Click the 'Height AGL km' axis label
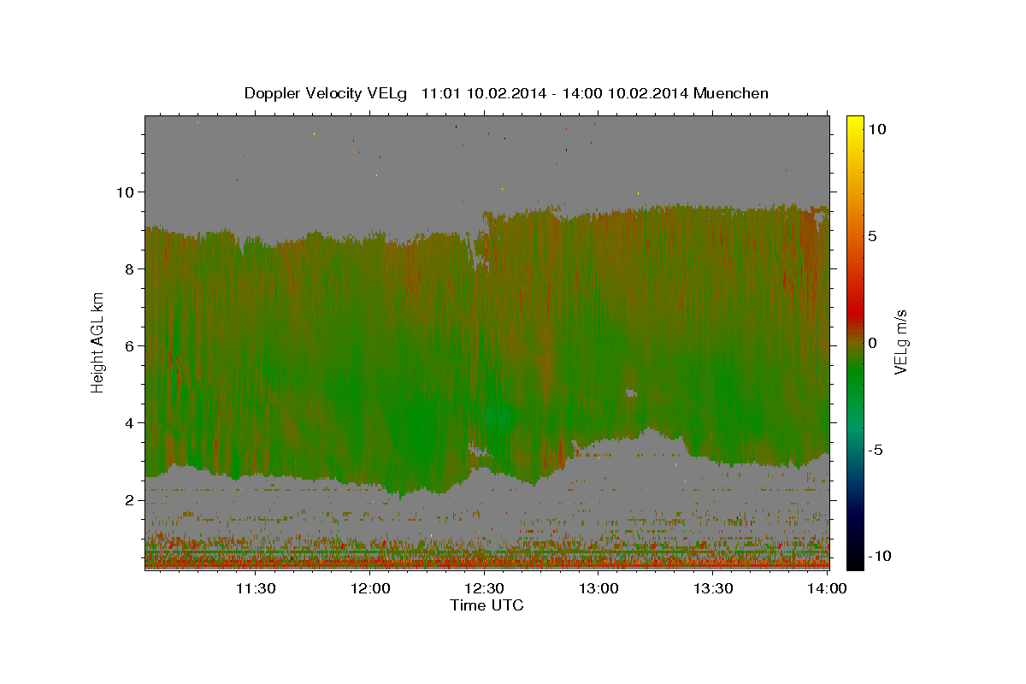 (97, 342)
